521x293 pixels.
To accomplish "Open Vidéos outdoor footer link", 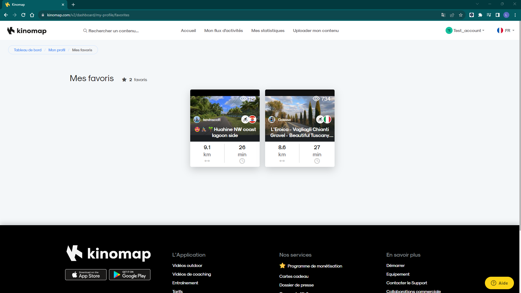I will 187,266.
